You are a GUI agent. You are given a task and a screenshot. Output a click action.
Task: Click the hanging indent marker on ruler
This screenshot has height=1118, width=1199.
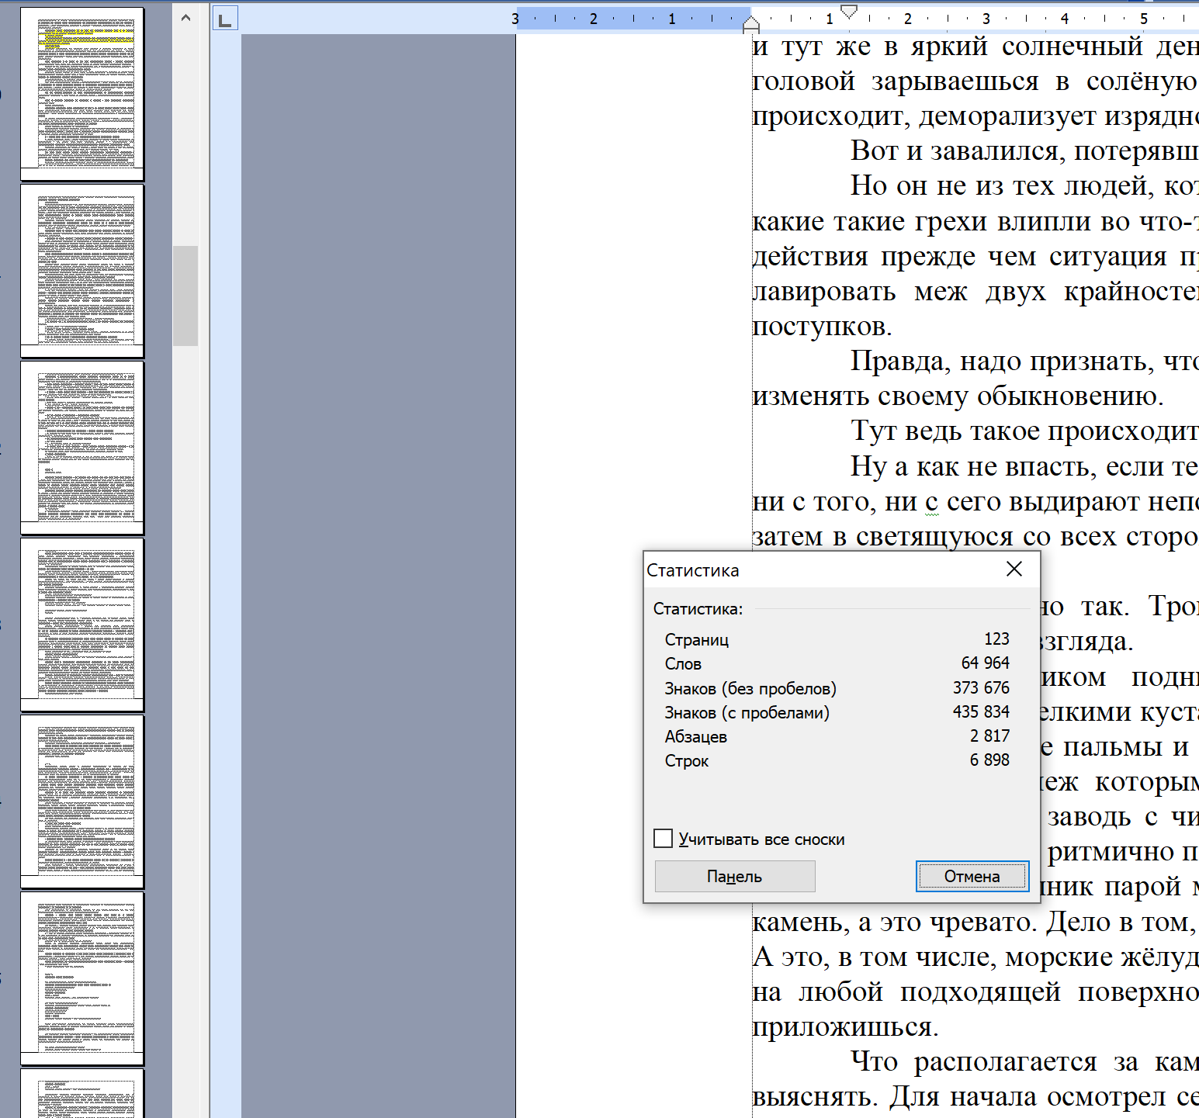click(x=750, y=23)
